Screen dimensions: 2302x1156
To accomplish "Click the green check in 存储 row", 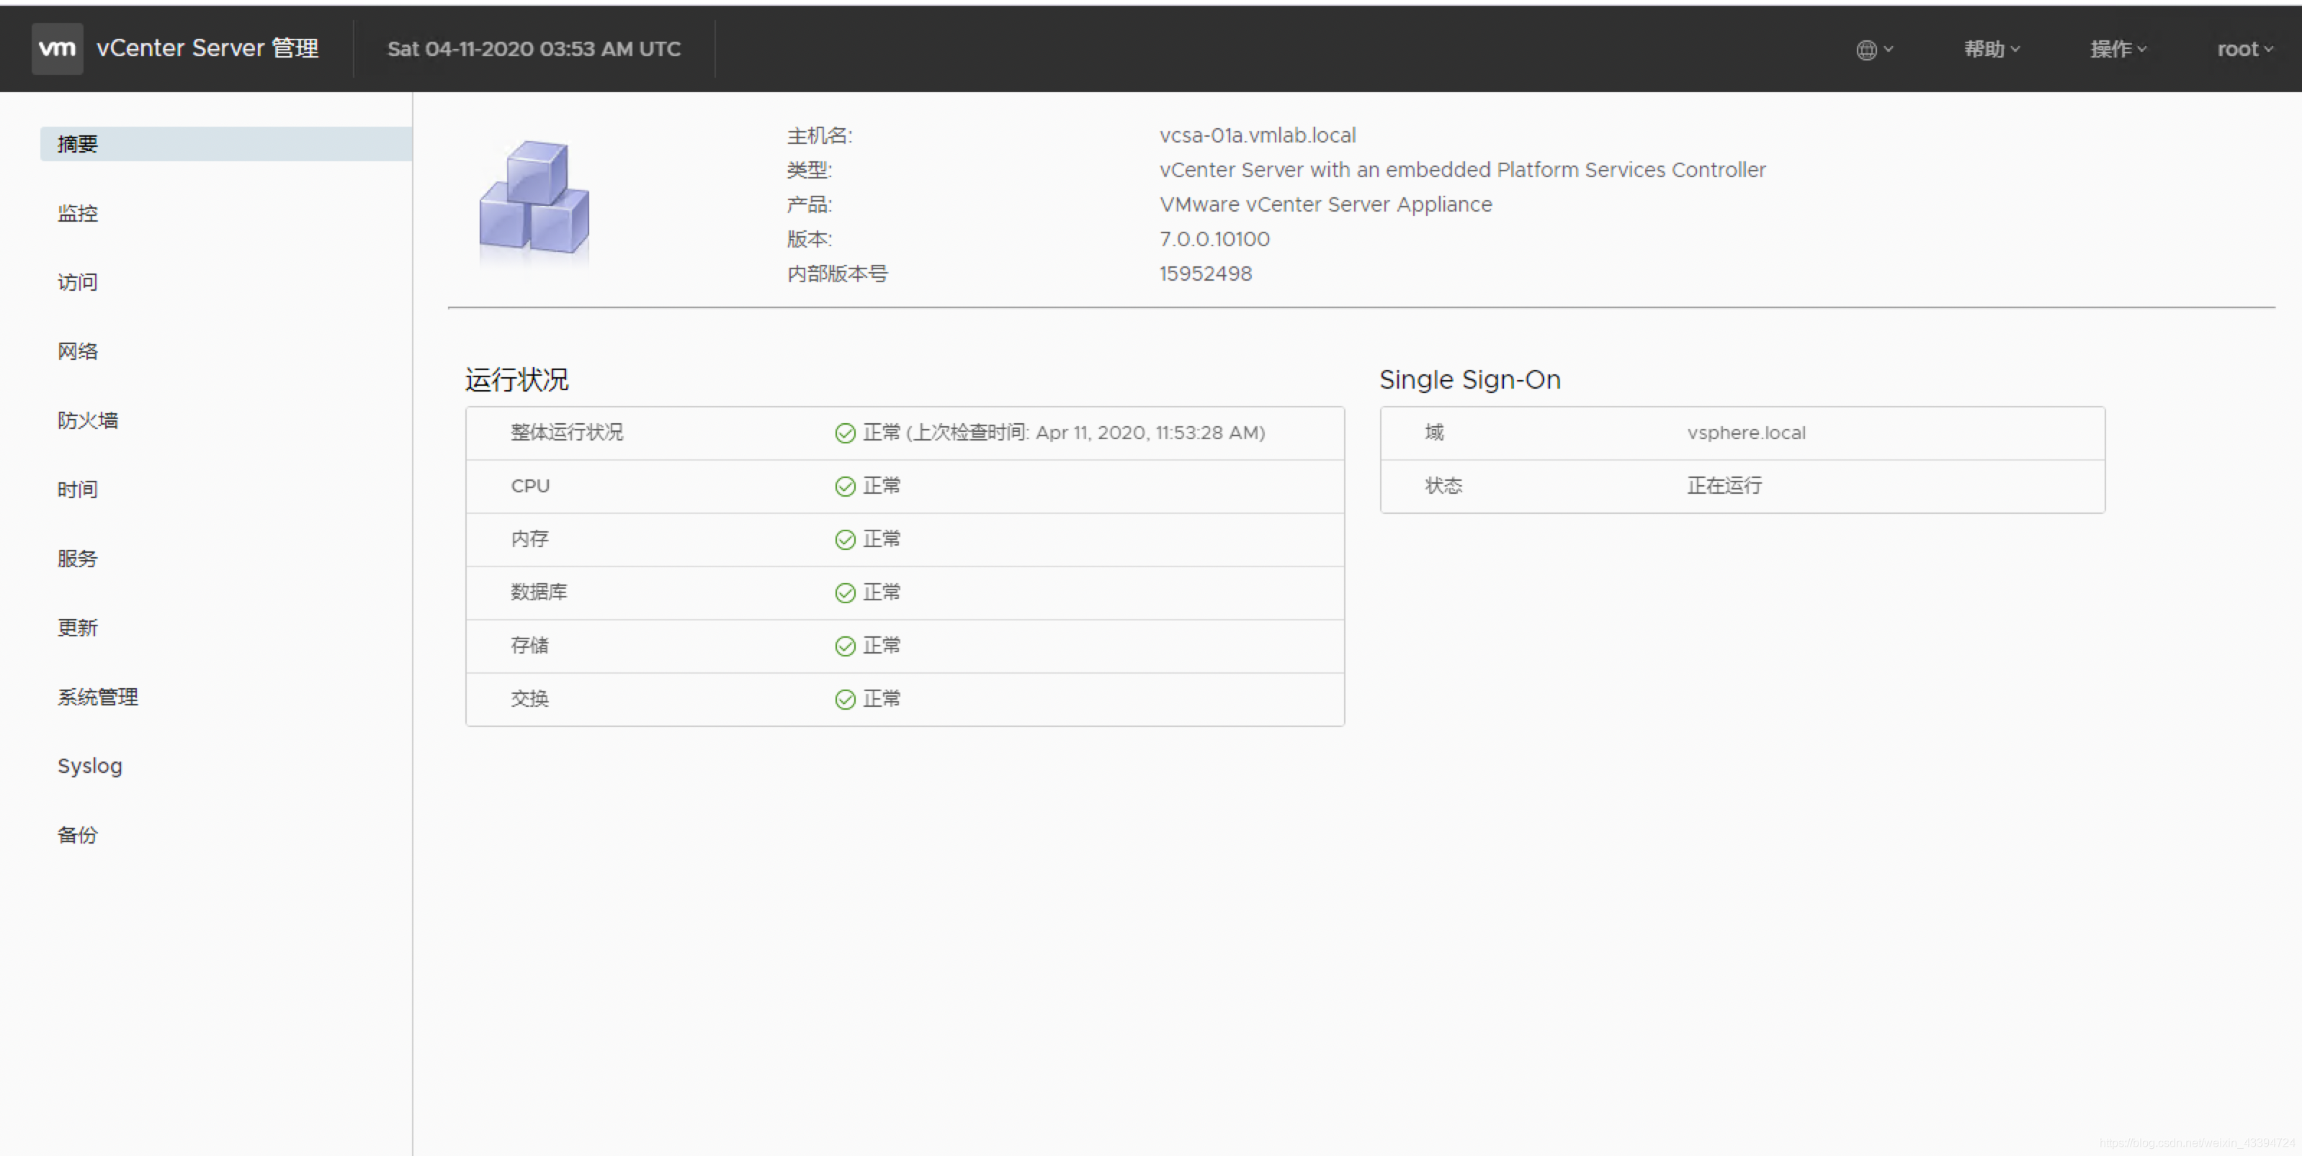I will tap(844, 646).
